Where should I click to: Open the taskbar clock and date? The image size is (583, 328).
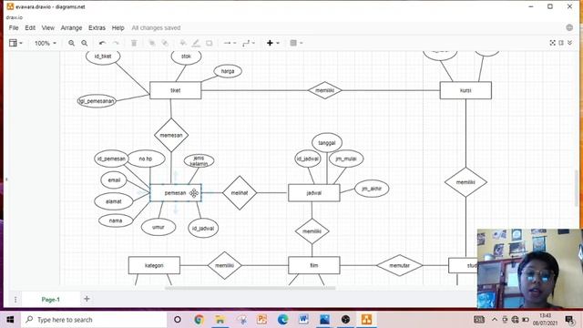coord(545,320)
